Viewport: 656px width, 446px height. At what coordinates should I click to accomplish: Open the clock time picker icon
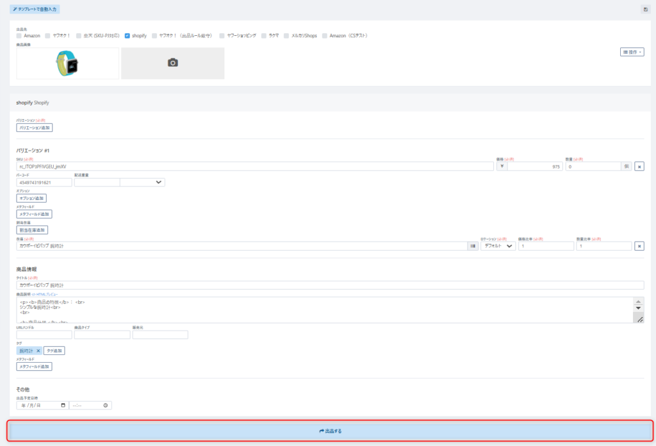[106, 406]
